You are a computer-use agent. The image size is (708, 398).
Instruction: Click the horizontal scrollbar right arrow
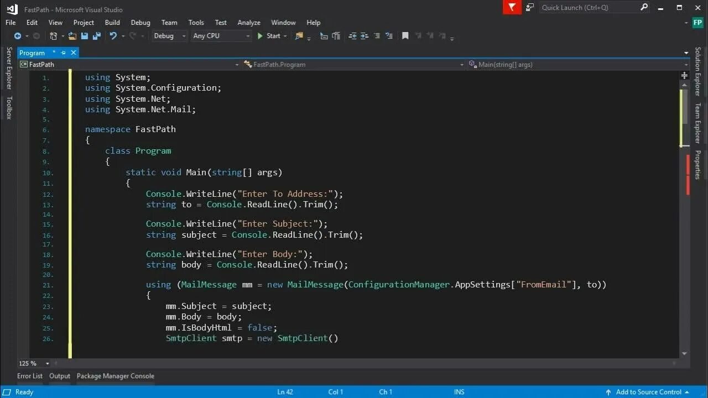pos(674,363)
